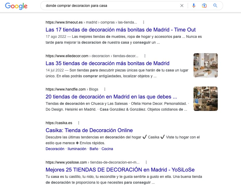Click the '14 jul 2022' date snippet

point(55,70)
